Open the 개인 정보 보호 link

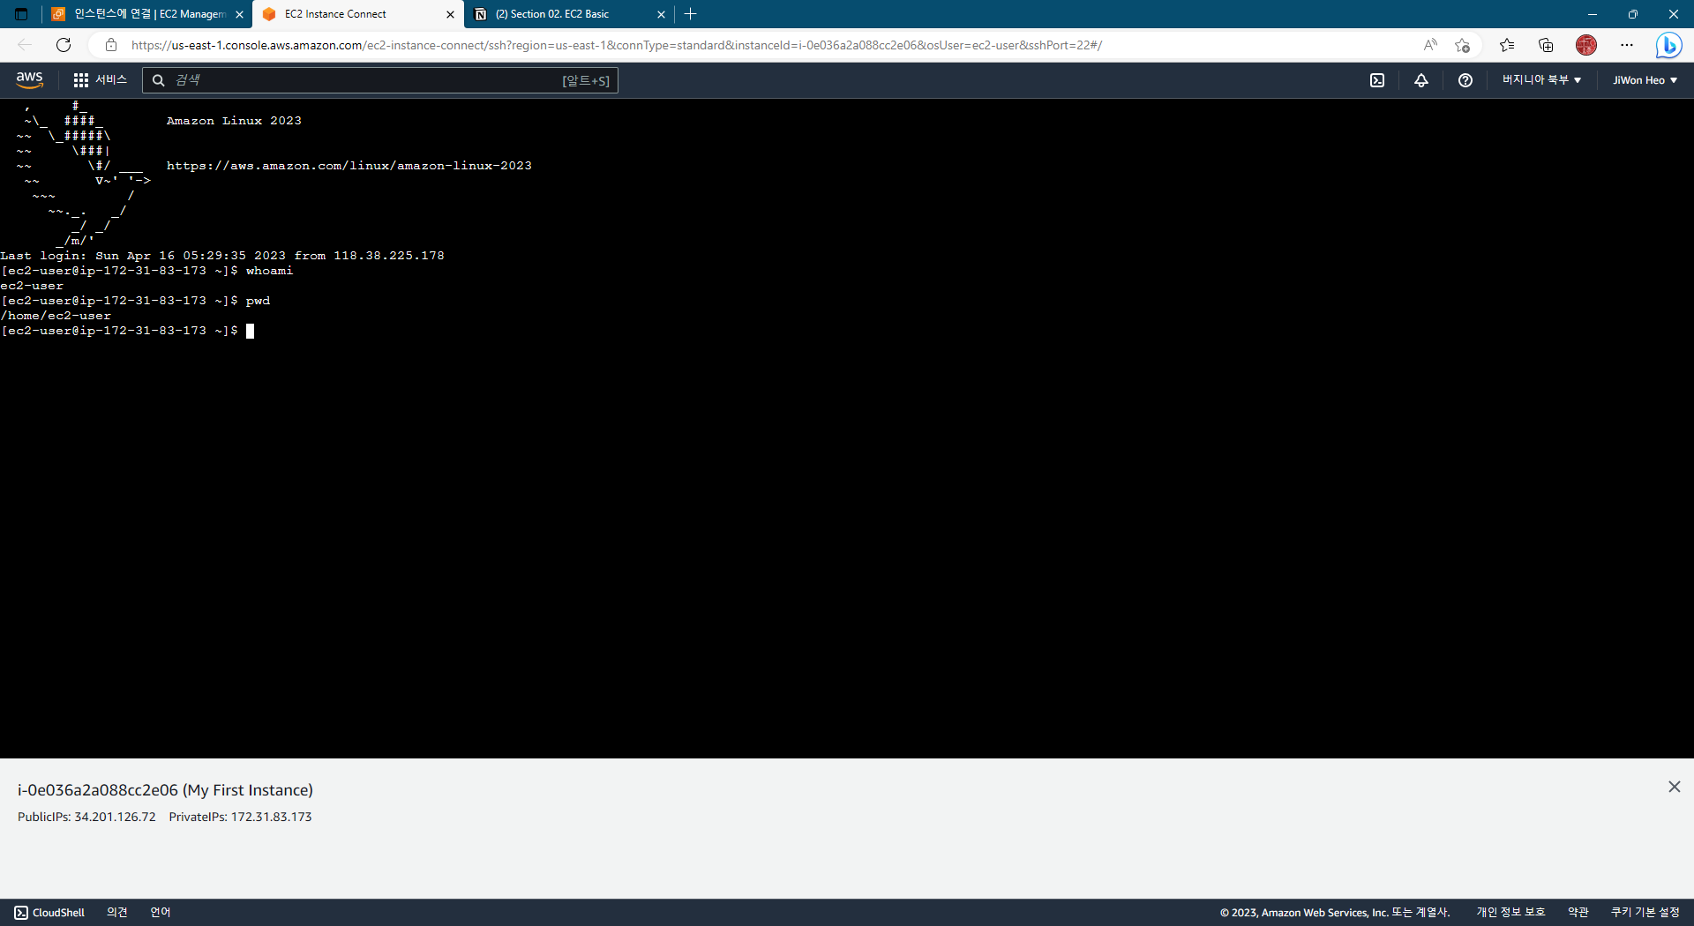(x=1510, y=913)
